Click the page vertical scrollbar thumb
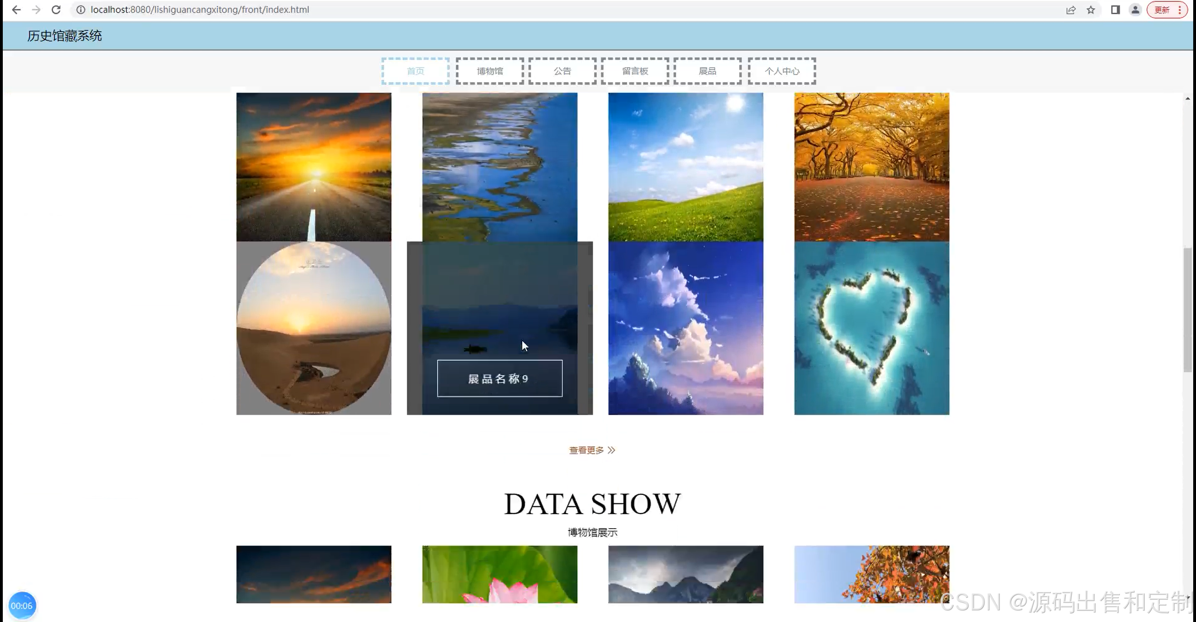 [x=1187, y=309]
